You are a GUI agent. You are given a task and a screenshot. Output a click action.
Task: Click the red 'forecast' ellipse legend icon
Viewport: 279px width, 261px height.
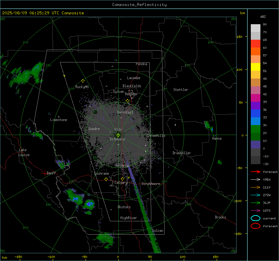tap(255, 226)
